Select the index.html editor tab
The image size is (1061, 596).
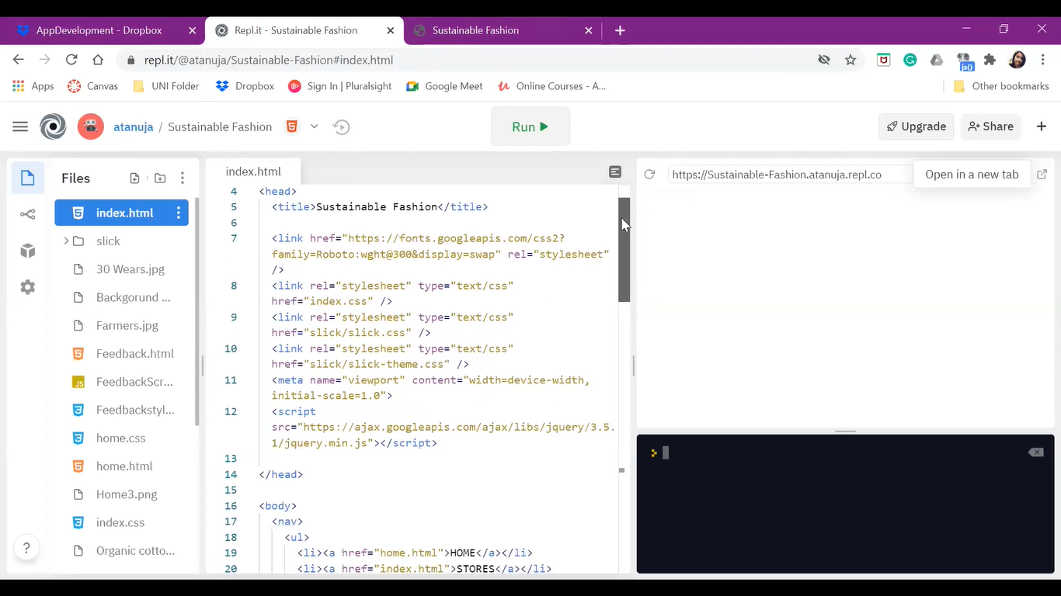pyautogui.click(x=253, y=172)
